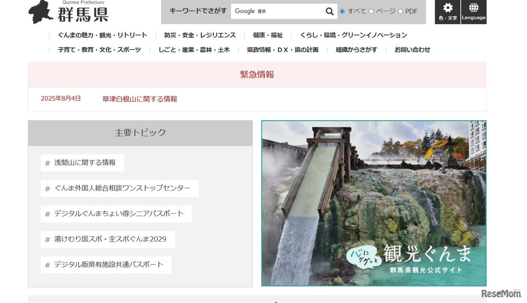This screenshot has height=303, width=527.
Task: Click the search magnifier icon
Action: coord(329,12)
